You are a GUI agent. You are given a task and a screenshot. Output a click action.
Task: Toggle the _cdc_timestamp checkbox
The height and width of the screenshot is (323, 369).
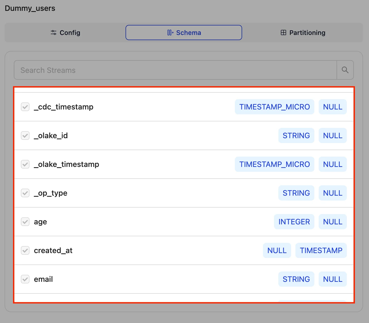(x=25, y=107)
